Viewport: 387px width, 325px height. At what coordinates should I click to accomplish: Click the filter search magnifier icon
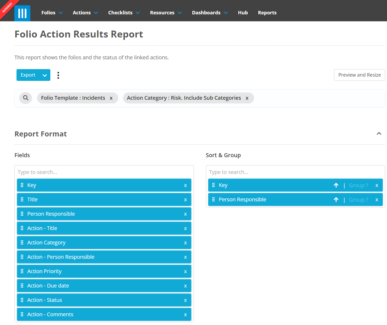26,98
